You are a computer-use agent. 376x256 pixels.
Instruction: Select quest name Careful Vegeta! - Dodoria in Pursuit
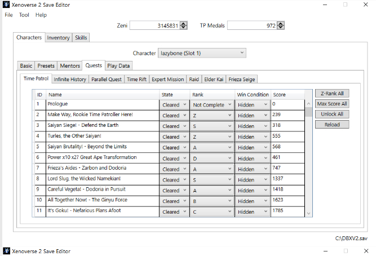pyautogui.click(x=86, y=189)
